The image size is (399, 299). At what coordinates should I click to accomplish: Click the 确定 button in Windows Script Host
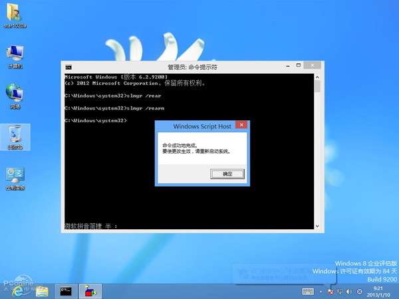point(227,174)
